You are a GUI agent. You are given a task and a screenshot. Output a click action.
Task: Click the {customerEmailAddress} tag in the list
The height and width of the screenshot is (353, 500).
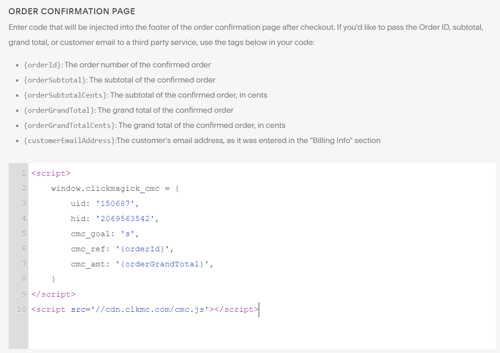pos(70,141)
